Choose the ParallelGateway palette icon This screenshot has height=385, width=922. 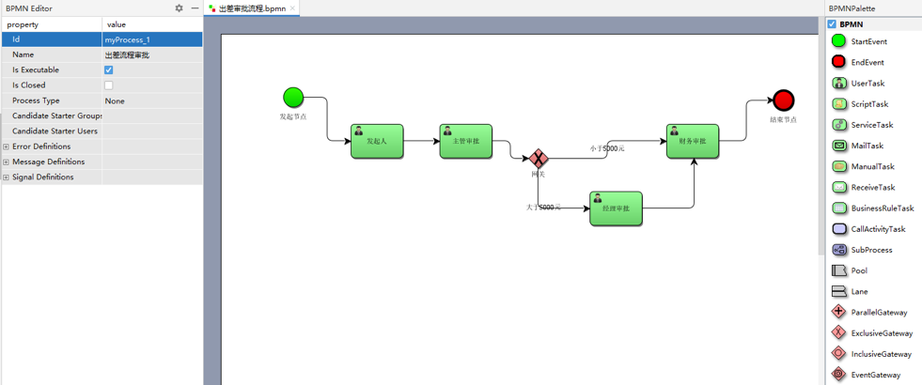[x=839, y=312]
